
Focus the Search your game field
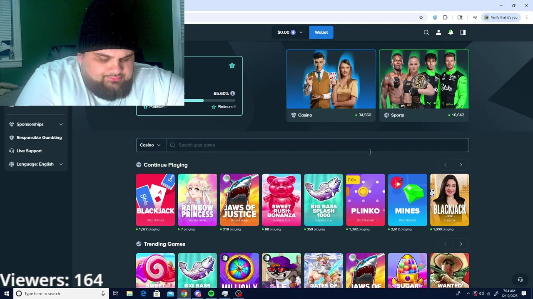pos(317,145)
